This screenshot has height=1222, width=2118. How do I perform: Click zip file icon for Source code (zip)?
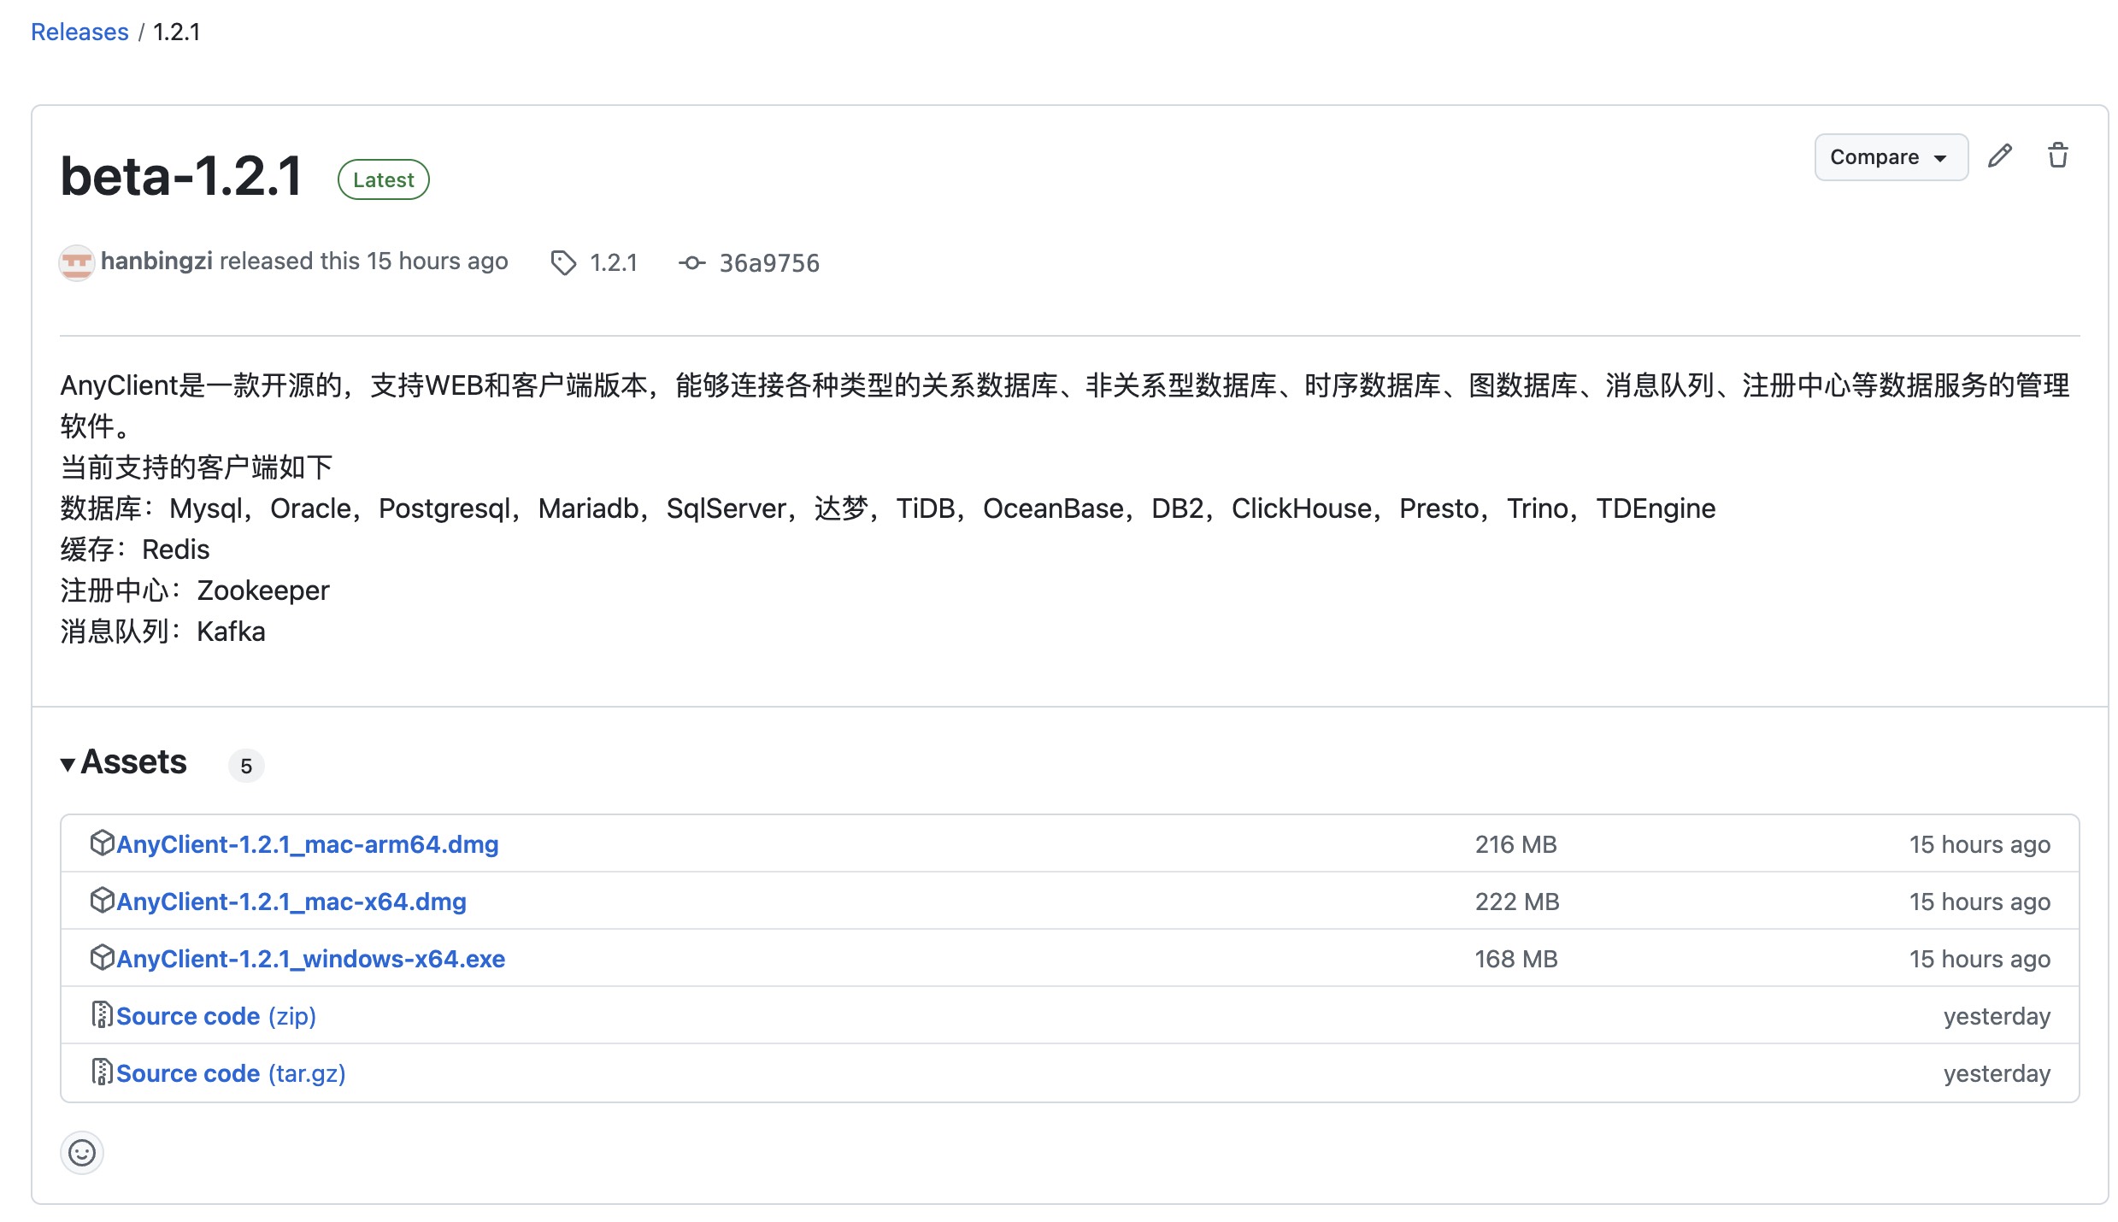[x=102, y=1015]
